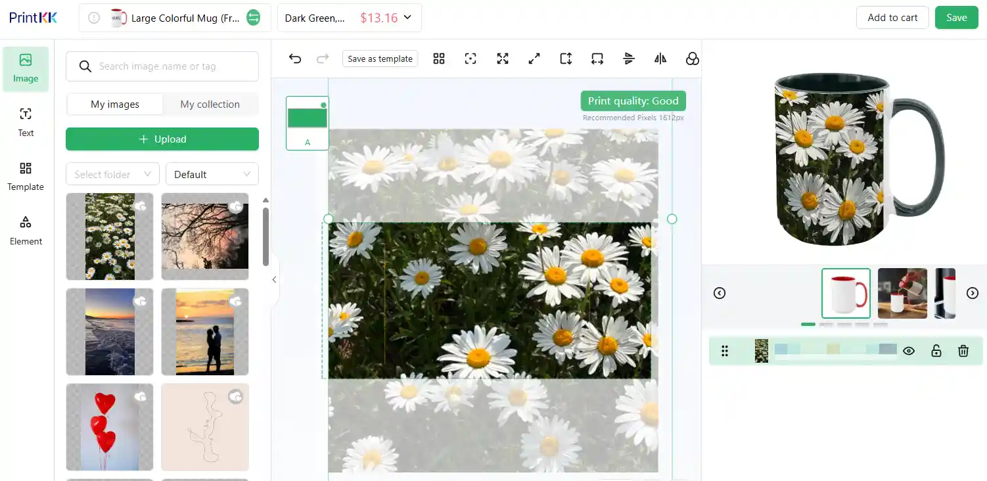
Task: Click the $13.16 price text
Action: 379,18
